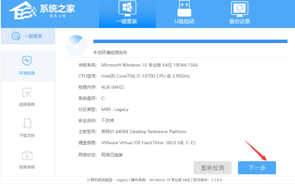Click the Microsoft Windows 10 专业版 system value
The height and width of the screenshot is (185, 295).
(150, 65)
